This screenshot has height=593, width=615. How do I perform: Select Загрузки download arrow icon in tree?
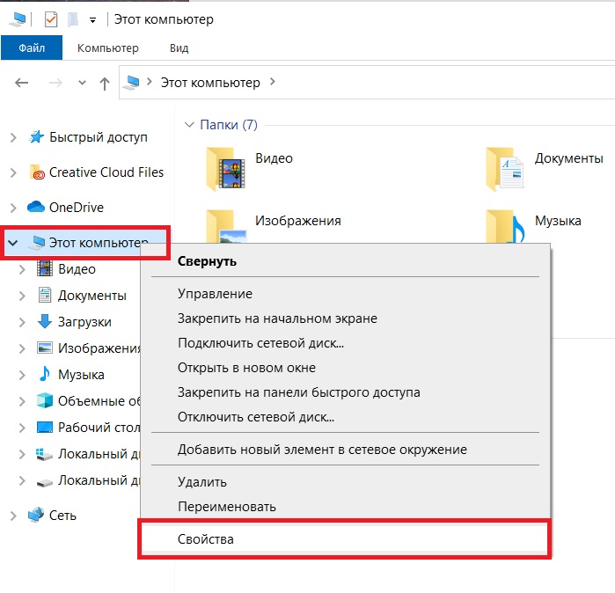(44, 321)
